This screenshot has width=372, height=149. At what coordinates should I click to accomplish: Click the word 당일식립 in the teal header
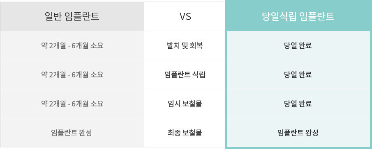[x=279, y=16]
